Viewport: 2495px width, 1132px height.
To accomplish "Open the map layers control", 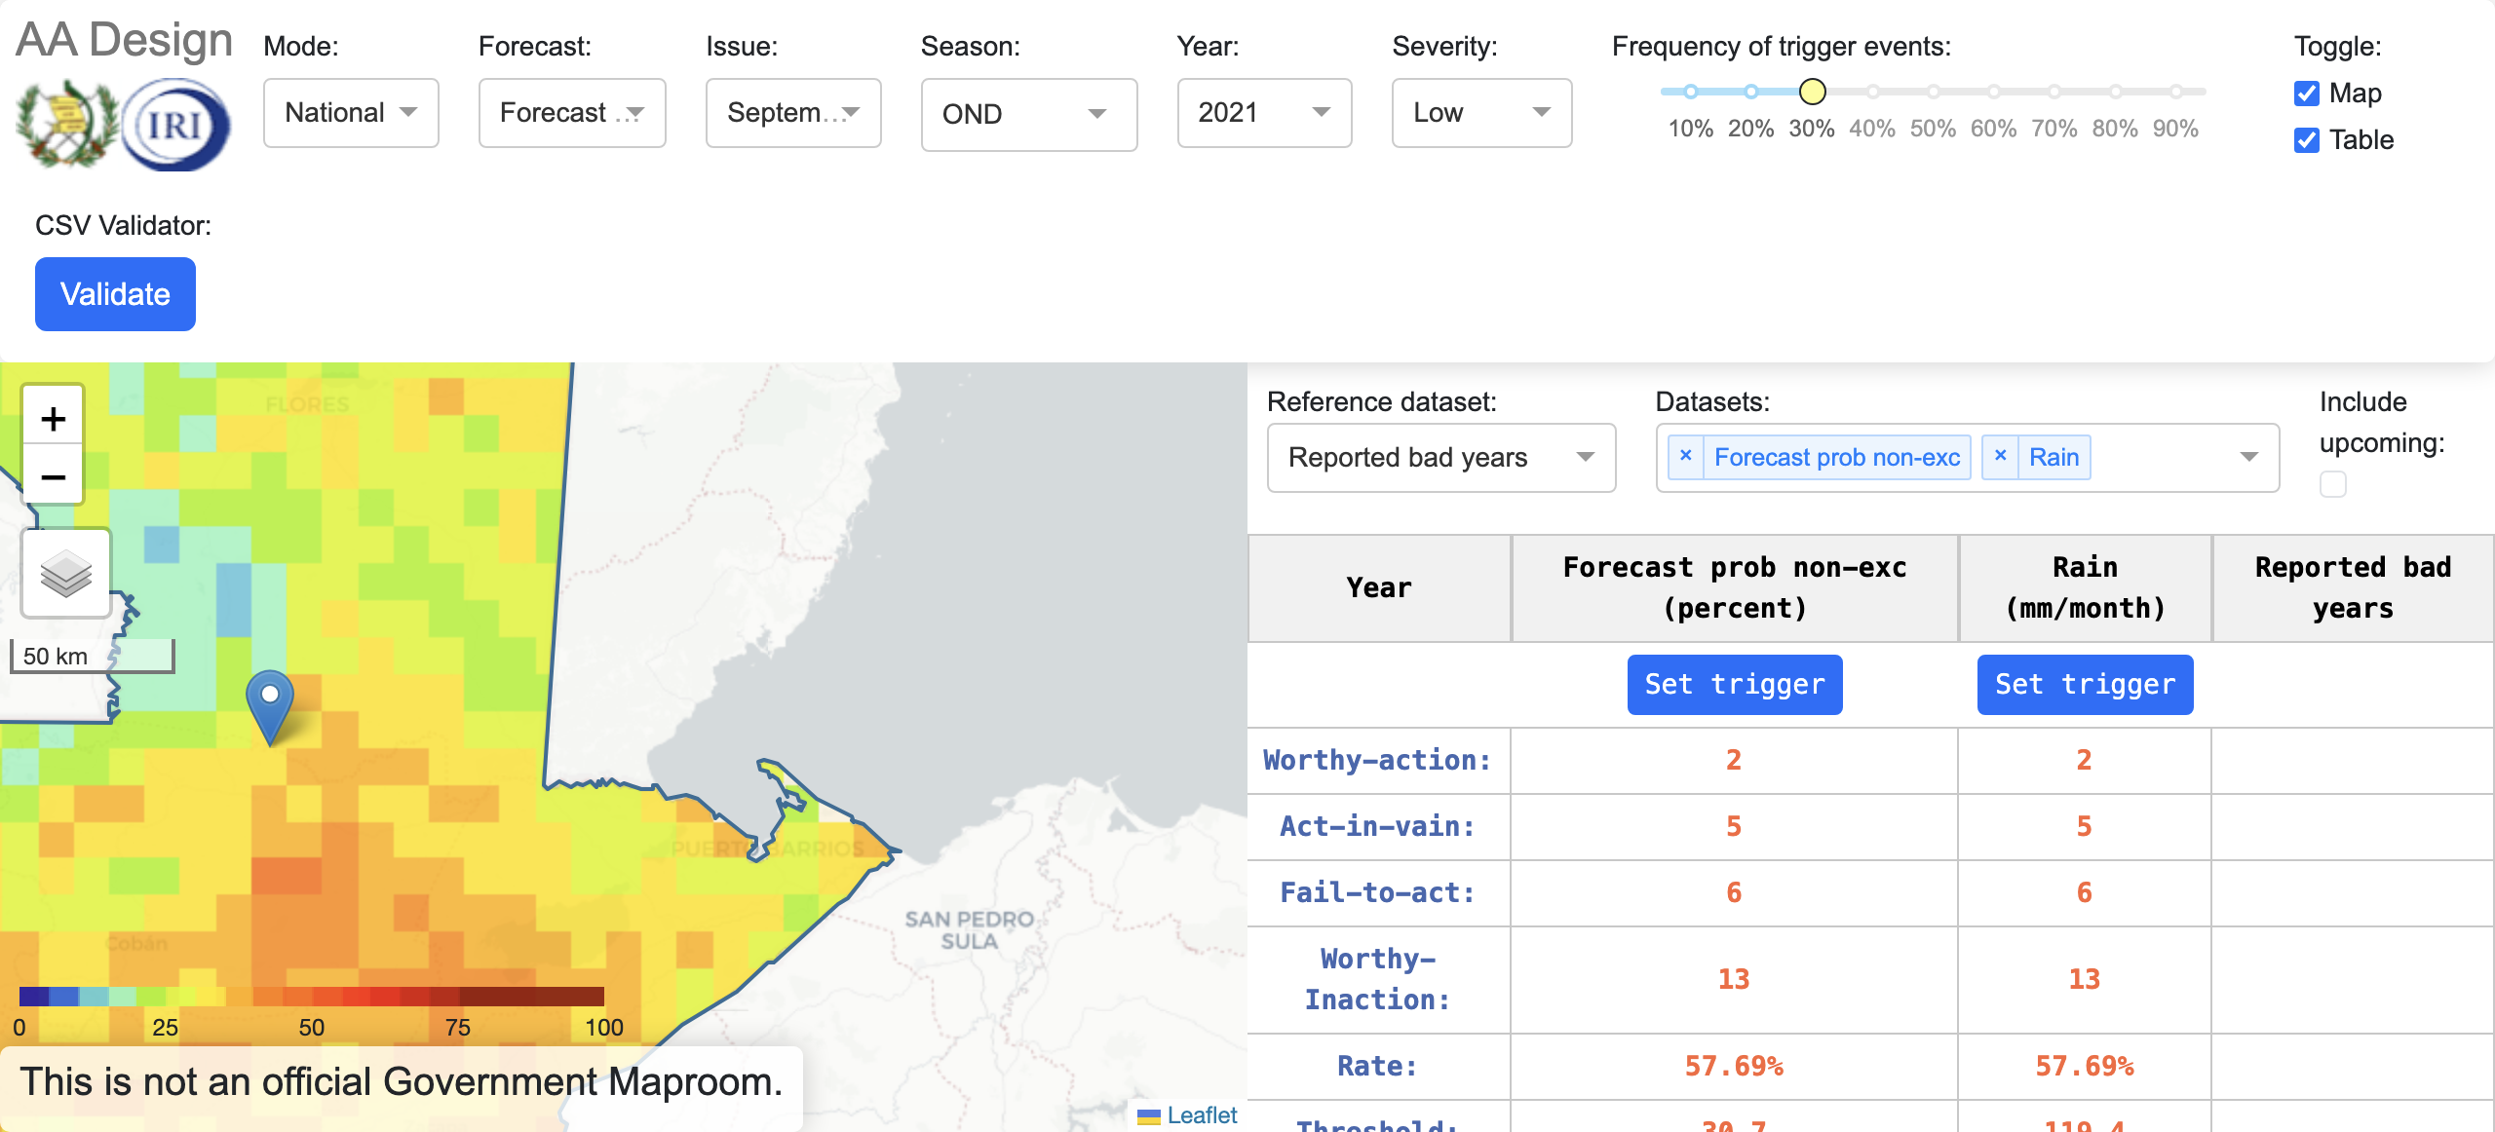I will point(64,573).
